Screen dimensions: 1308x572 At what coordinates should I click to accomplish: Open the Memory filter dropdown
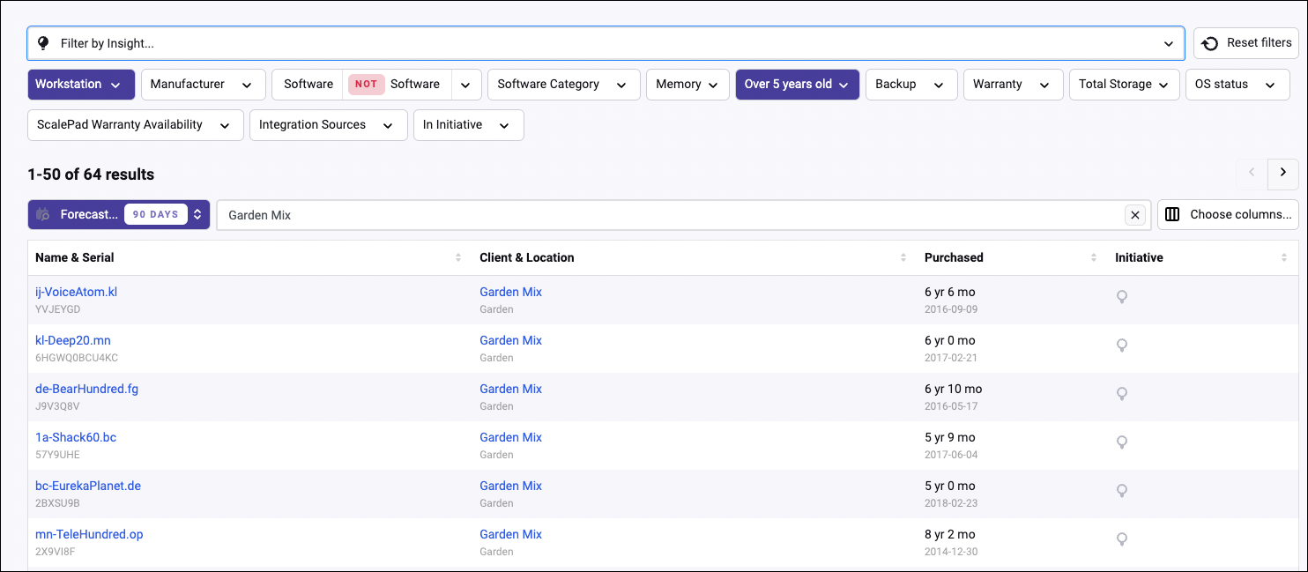pyautogui.click(x=687, y=85)
